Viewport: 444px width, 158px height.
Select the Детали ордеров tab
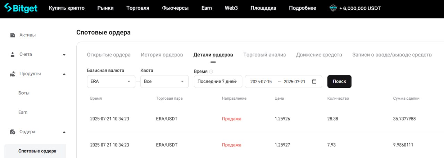click(213, 55)
